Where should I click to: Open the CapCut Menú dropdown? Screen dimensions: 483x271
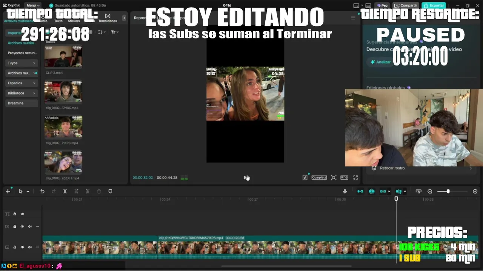tap(33, 5)
